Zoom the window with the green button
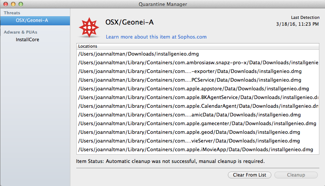The height and width of the screenshot is (186, 325). click(20, 4)
